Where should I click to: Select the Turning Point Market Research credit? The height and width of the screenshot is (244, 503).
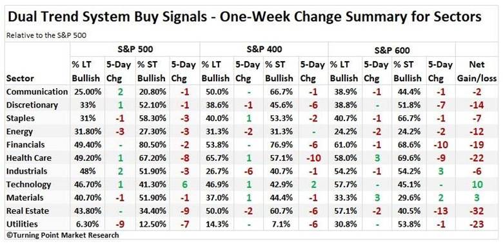[x=63, y=236]
